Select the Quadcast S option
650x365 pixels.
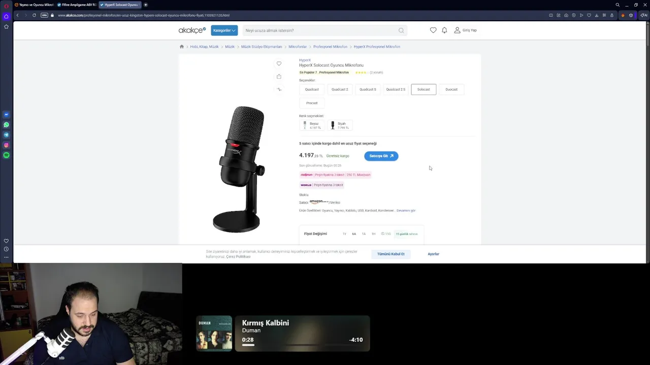[368, 89]
